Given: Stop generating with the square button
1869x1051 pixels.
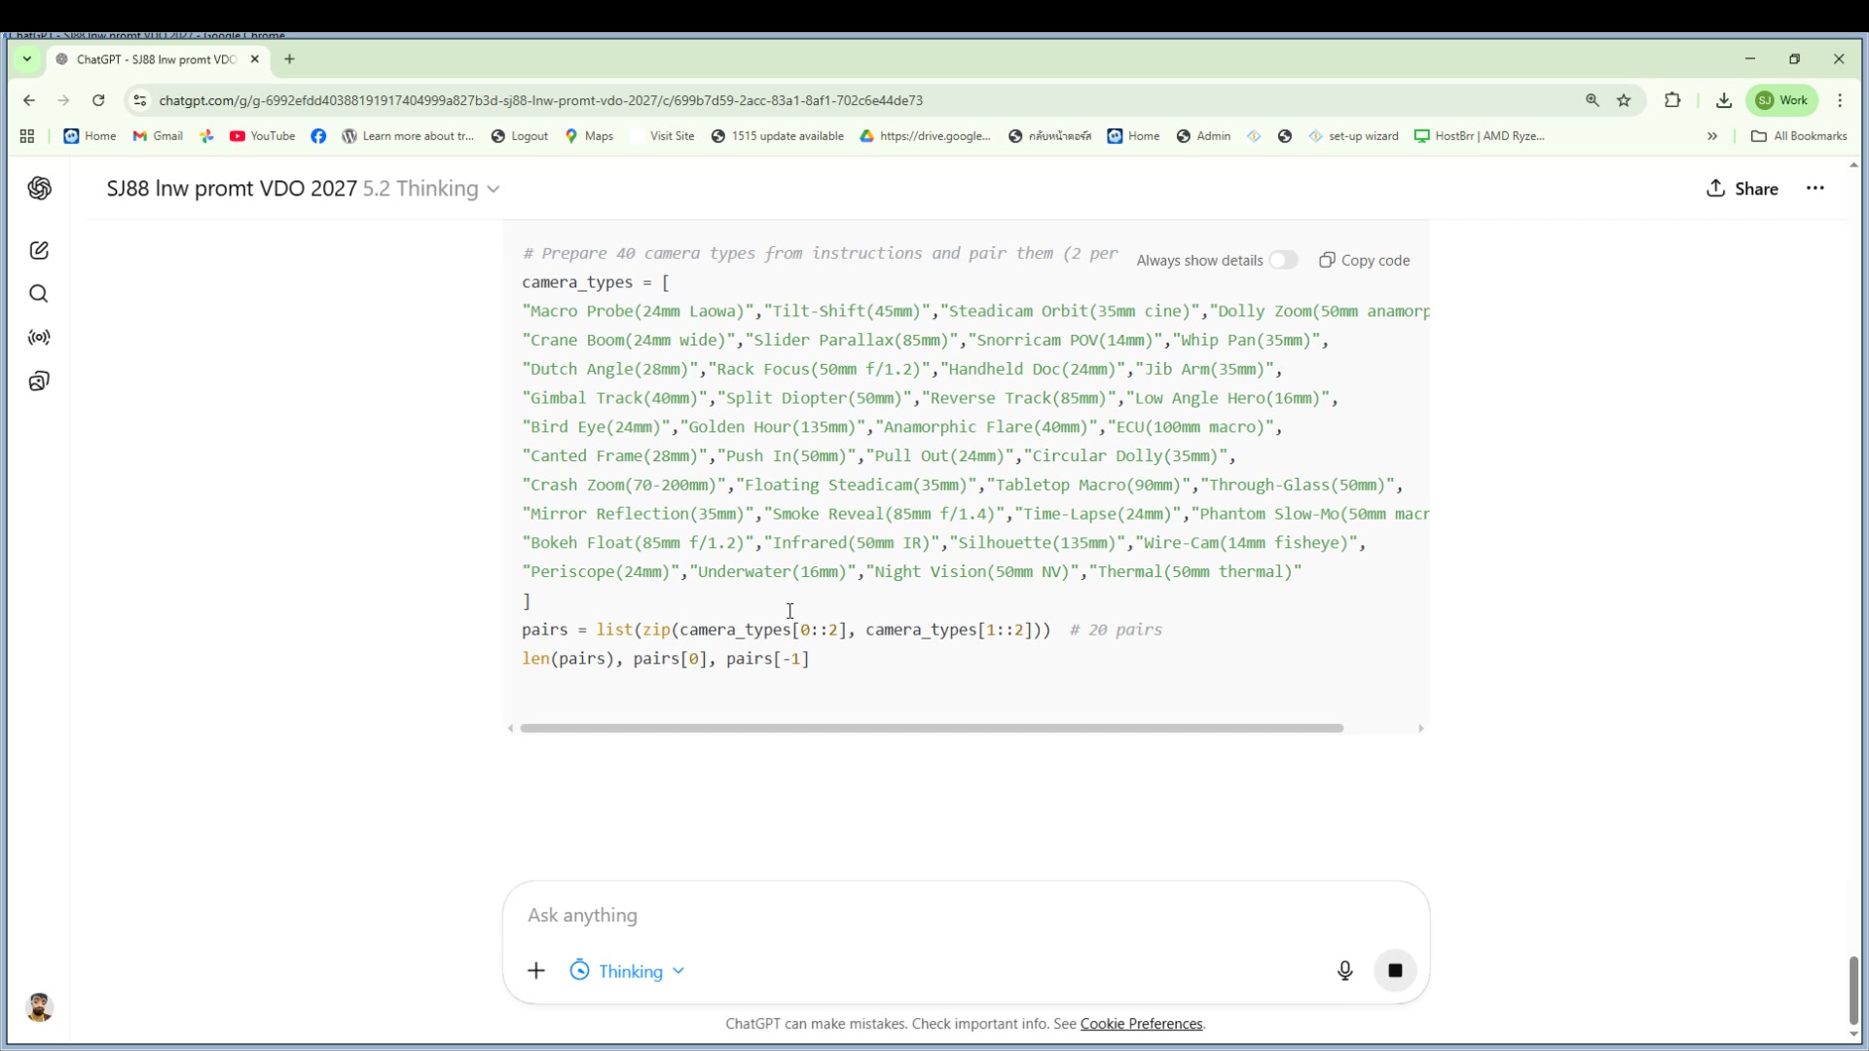Looking at the screenshot, I should click(1395, 970).
